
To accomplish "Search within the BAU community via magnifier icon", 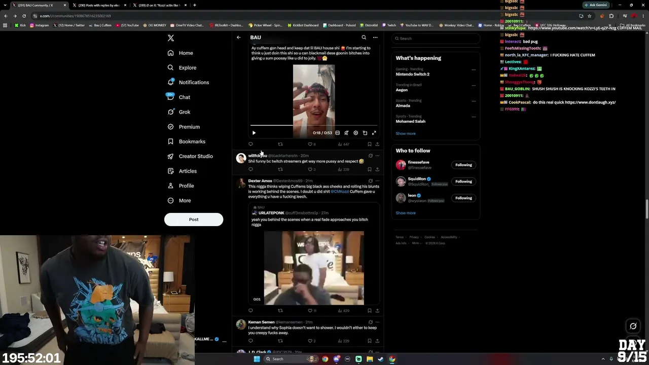I will coord(364,38).
